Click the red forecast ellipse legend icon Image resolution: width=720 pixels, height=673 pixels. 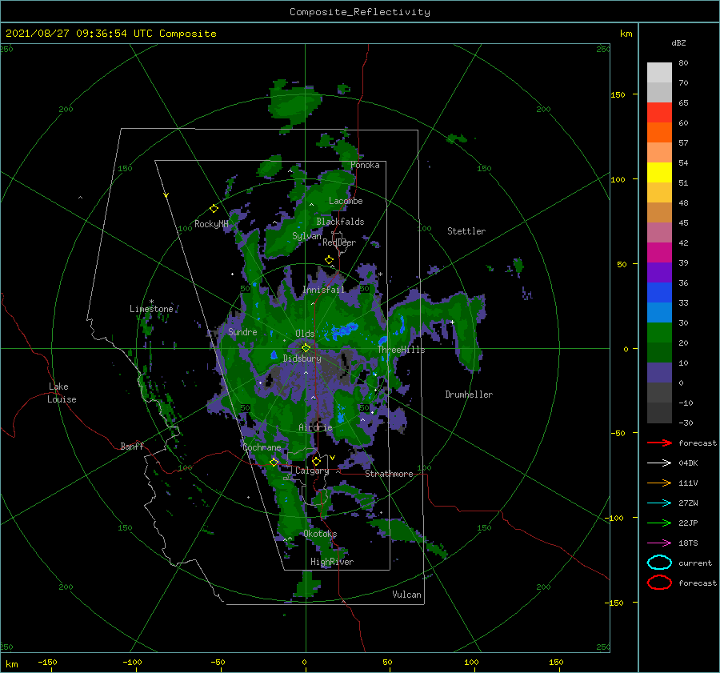coord(659,583)
